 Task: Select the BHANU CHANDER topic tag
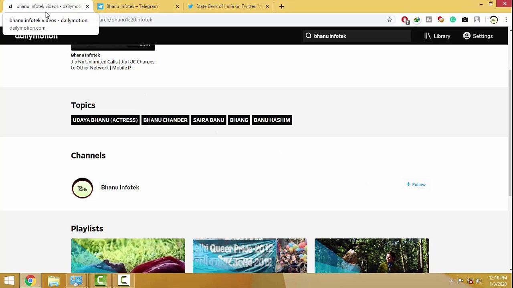pos(165,120)
